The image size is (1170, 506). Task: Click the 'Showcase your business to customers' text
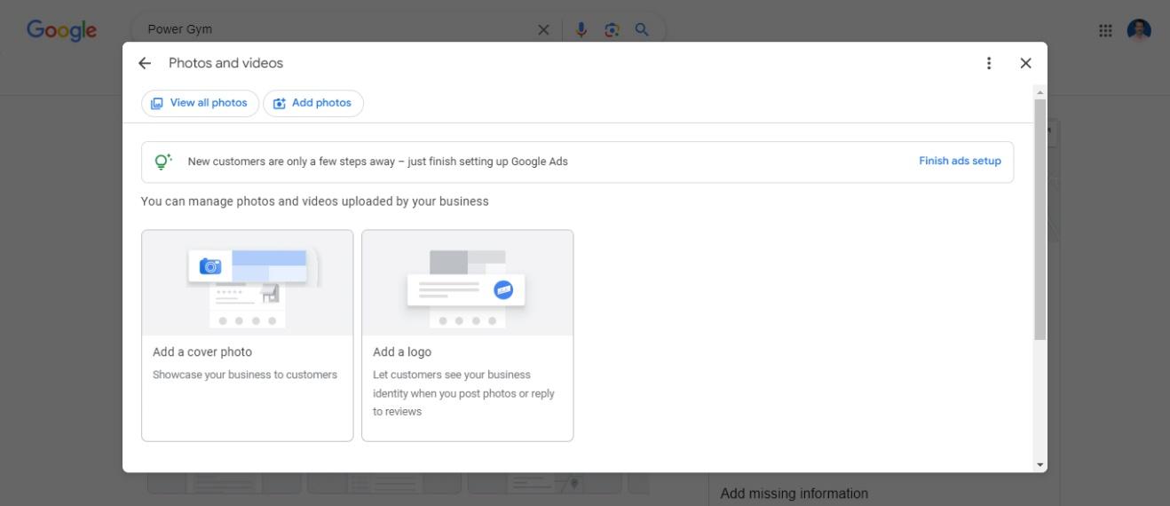coord(245,375)
